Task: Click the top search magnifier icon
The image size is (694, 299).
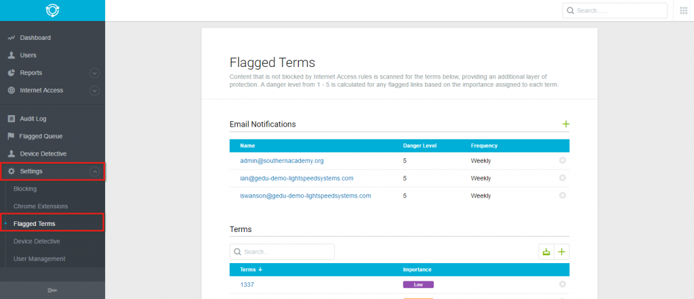Action: coord(571,11)
